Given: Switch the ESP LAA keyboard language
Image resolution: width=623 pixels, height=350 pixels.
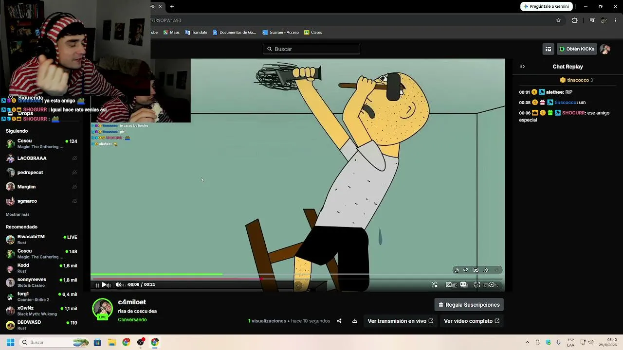Looking at the screenshot, I should [570, 342].
